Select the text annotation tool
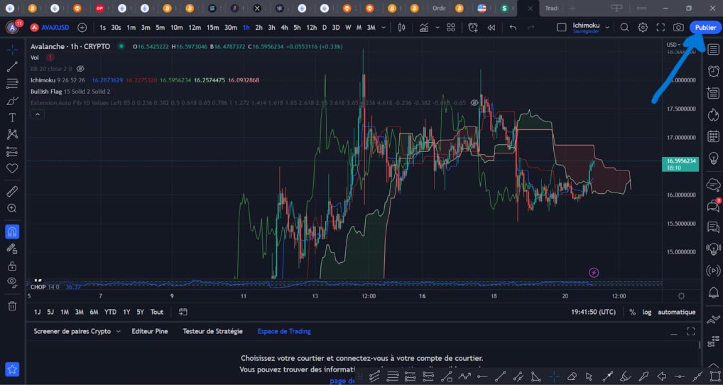Image resolution: width=723 pixels, height=385 pixels. pyautogui.click(x=12, y=118)
